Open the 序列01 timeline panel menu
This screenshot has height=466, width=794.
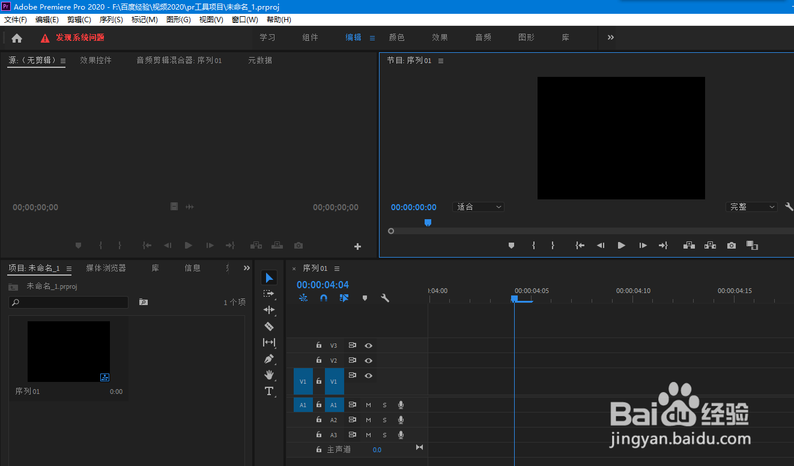tap(337, 268)
